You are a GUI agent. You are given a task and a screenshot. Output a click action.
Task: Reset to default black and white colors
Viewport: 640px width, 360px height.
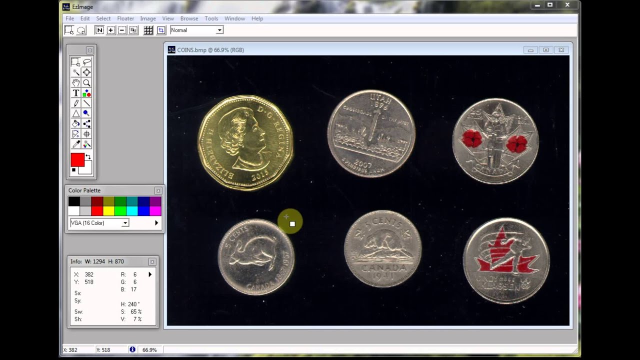[x=73, y=170]
